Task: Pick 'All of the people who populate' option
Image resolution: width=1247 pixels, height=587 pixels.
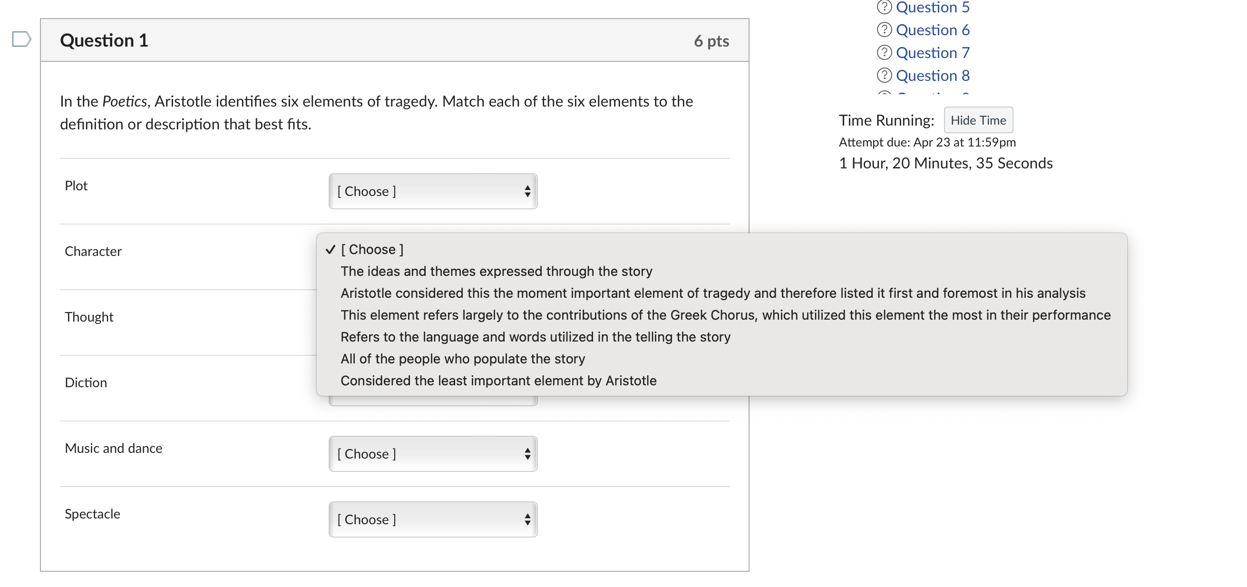Action: [x=462, y=359]
